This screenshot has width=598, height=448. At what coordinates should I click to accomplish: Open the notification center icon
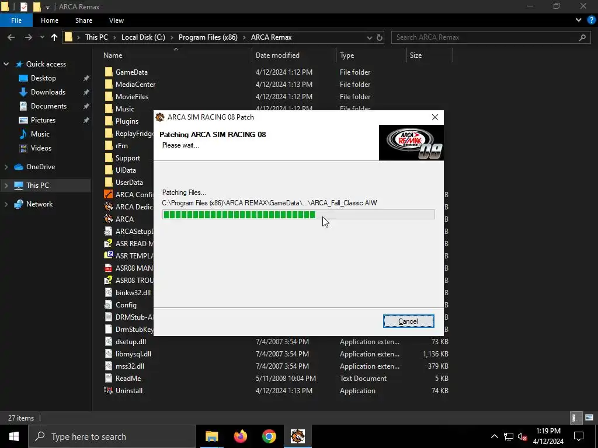pyautogui.click(x=579, y=436)
